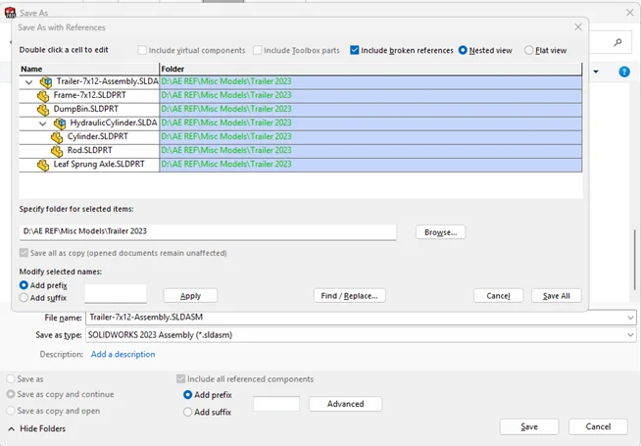Select Add suffix under Modify selected names
This screenshot has width=641, height=446.
click(25, 298)
